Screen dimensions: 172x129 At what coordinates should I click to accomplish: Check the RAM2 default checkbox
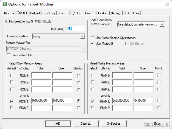tap(93, 82)
